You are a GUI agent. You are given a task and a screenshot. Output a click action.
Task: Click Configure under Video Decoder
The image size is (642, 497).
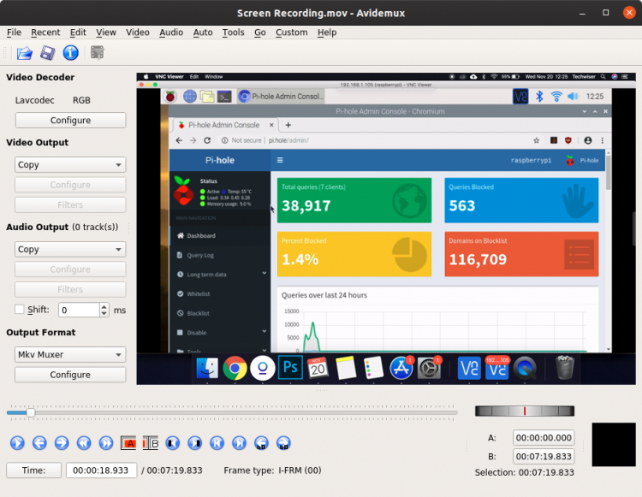[70, 121]
